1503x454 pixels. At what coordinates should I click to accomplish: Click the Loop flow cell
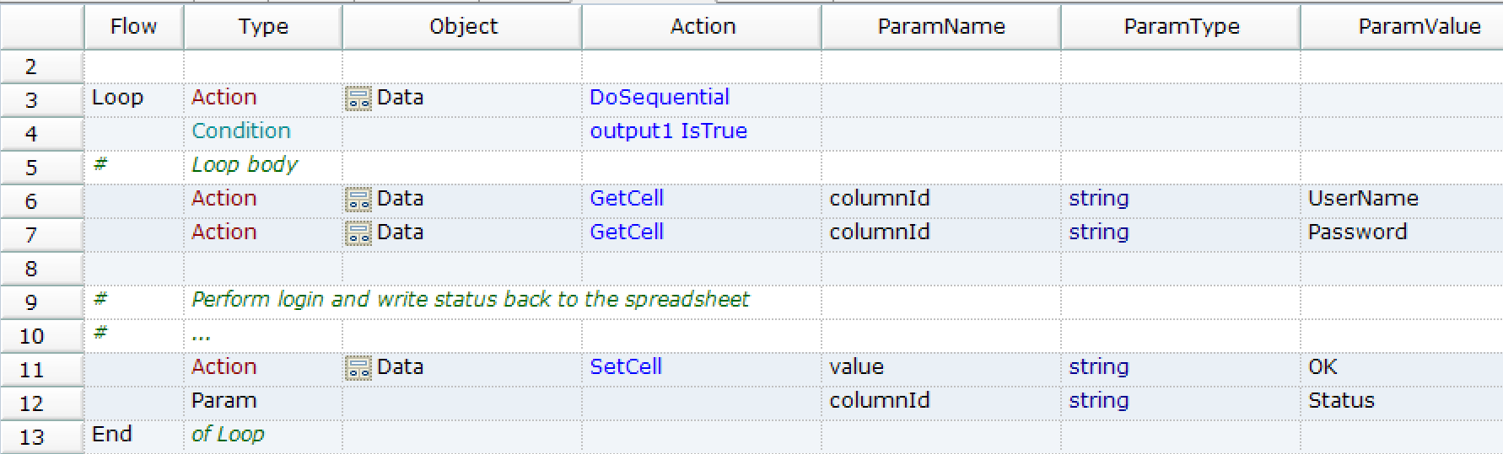coord(118,98)
